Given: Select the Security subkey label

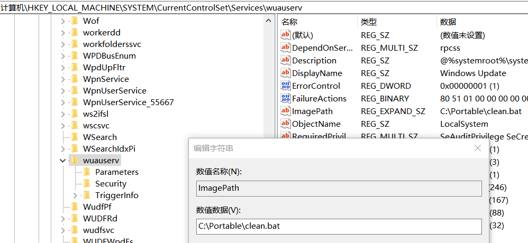Looking at the screenshot, I should coord(111,184).
